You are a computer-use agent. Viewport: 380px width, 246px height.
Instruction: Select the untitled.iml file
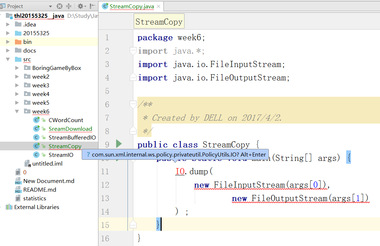pos(47,164)
